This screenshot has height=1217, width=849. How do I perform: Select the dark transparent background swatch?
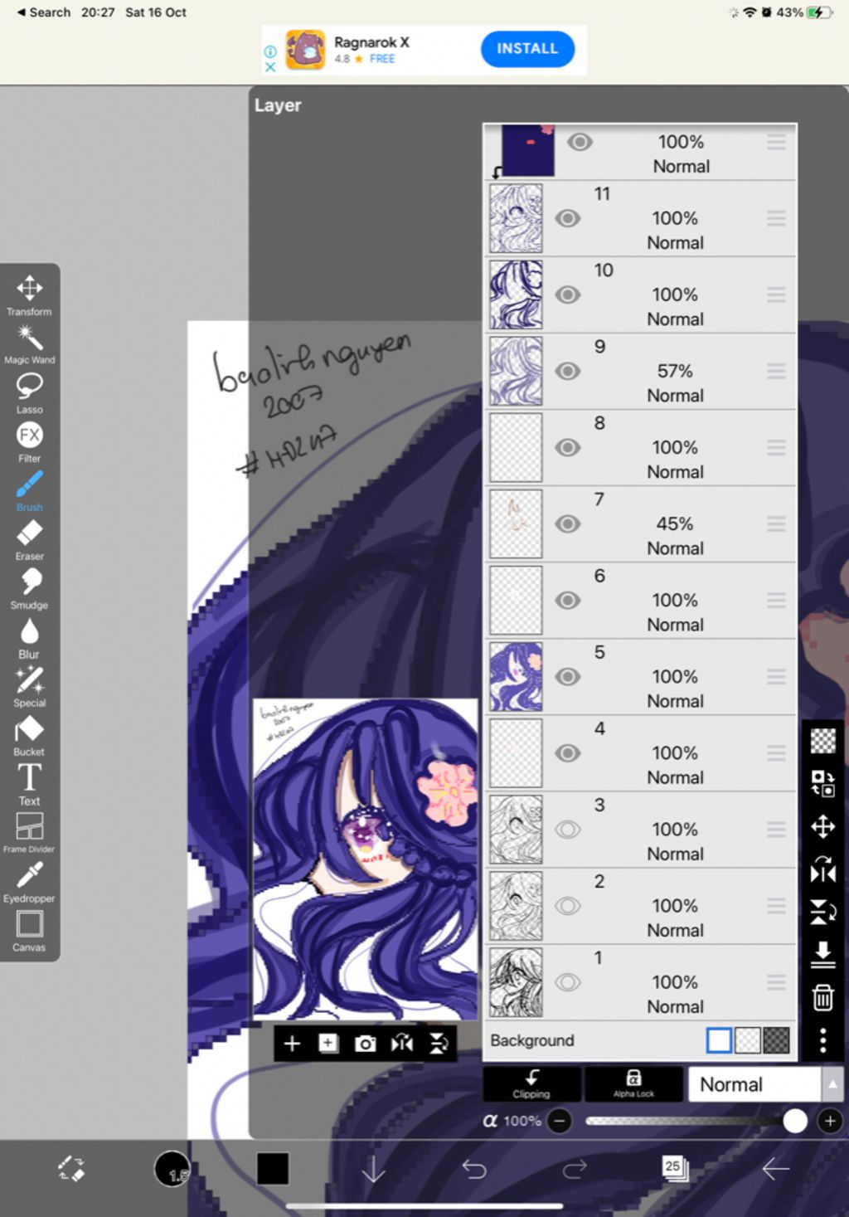(x=776, y=1040)
